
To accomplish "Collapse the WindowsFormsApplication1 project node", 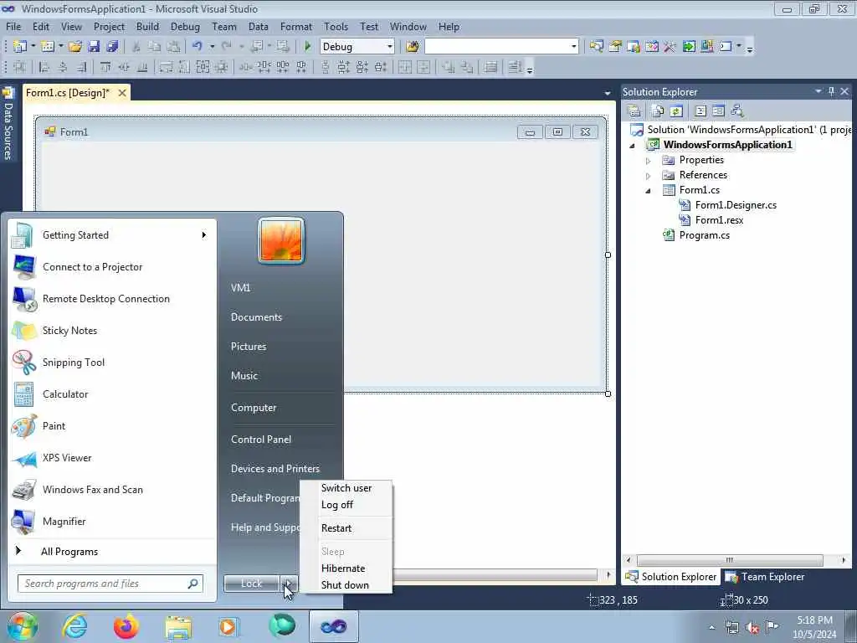I will (633, 146).
